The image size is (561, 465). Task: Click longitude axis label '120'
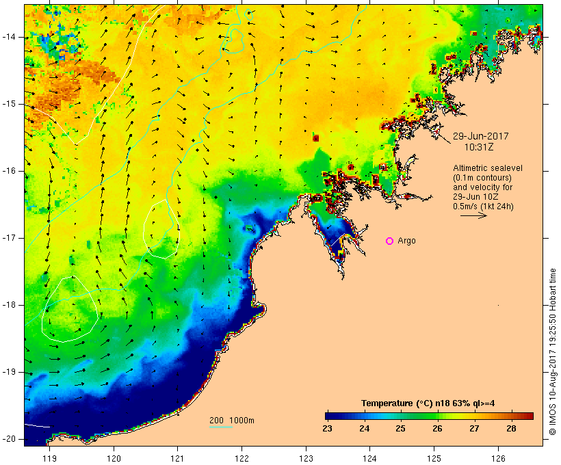click(x=114, y=458)
